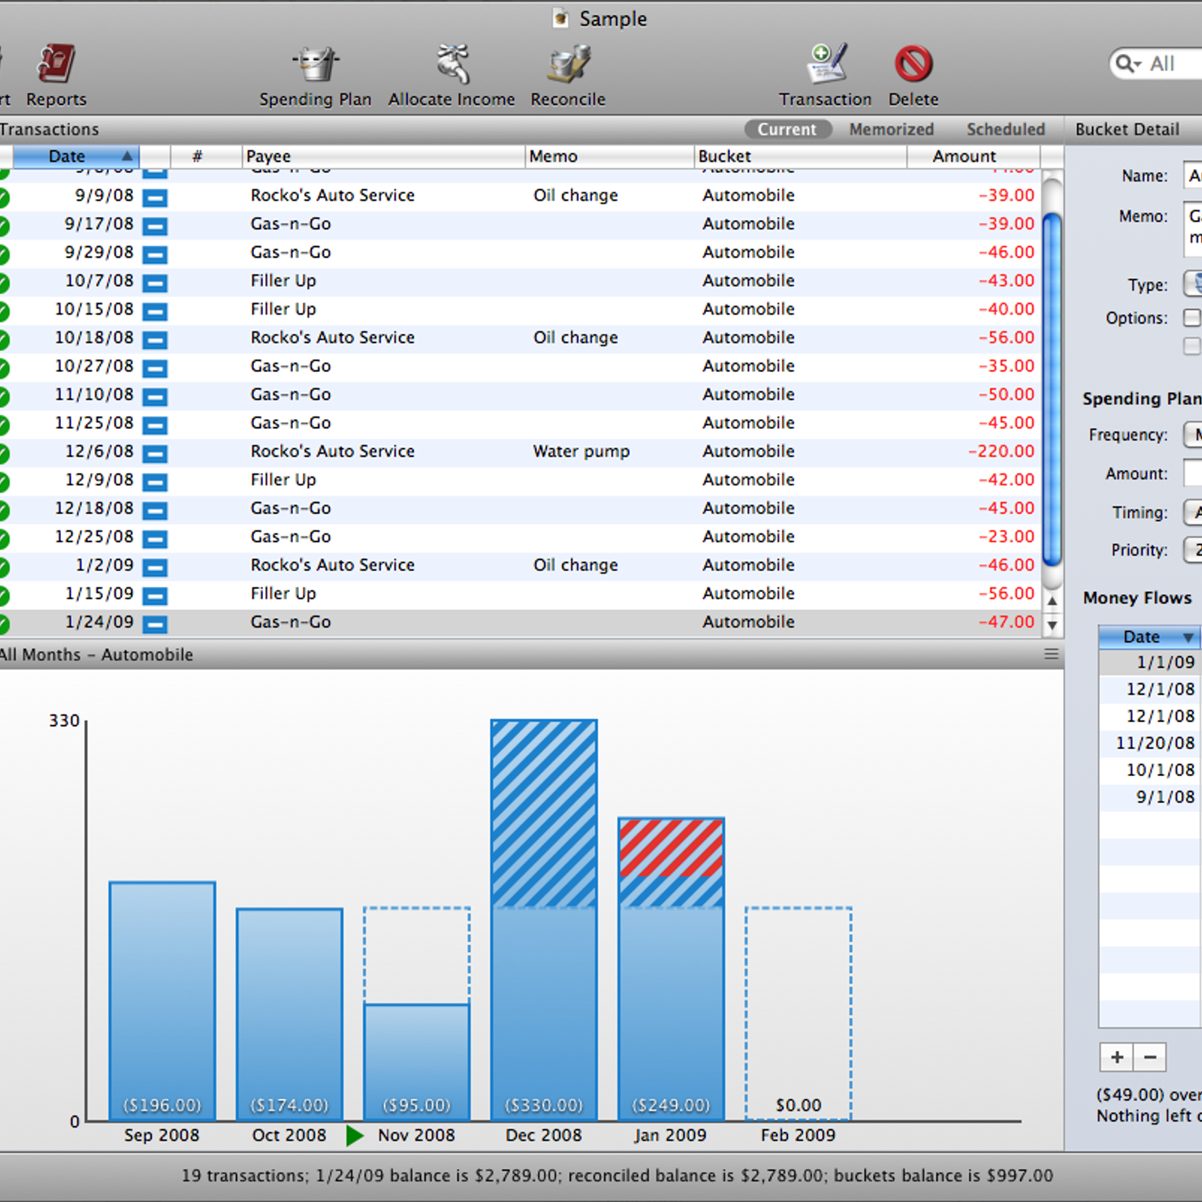Viewport: 1202px width, 1202px height.
Task: Click the spending plan Amount field
Action: pos(1192,473)
